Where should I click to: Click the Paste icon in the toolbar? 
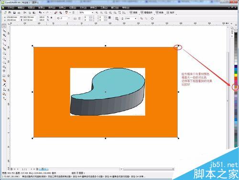(x=34, y=12)
